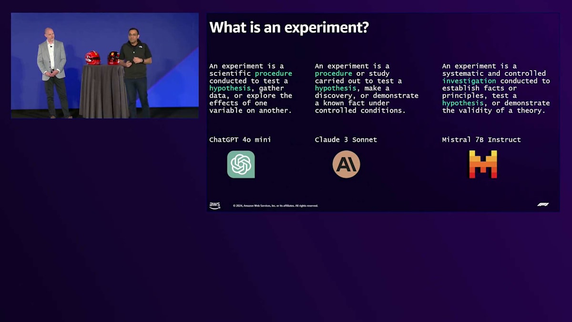The height and width of the screenshot is (322, 572).
Task: Click "hypothesis" in the Mistral definition
Action: 462,103
